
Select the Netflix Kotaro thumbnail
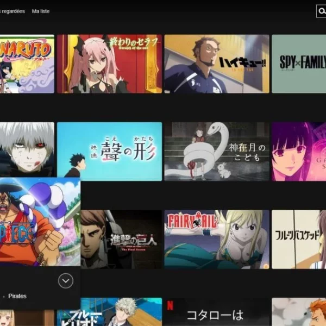point(217,312)
